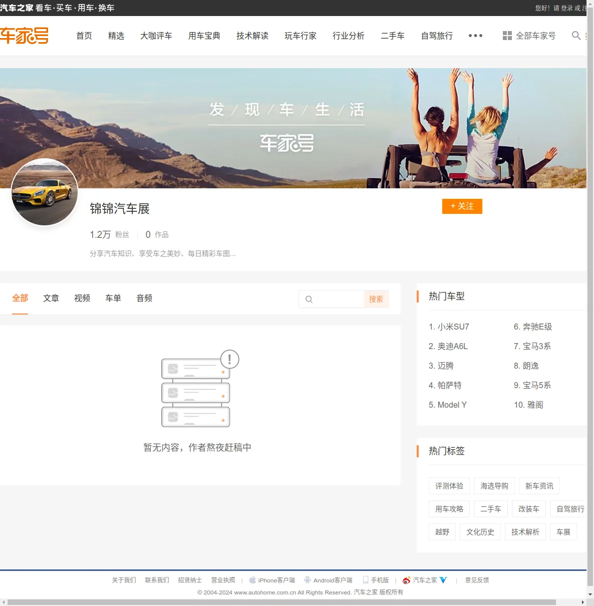Open the 关于我们 footer link
This screenshot has width=594, height=606.
click(124, 580)
